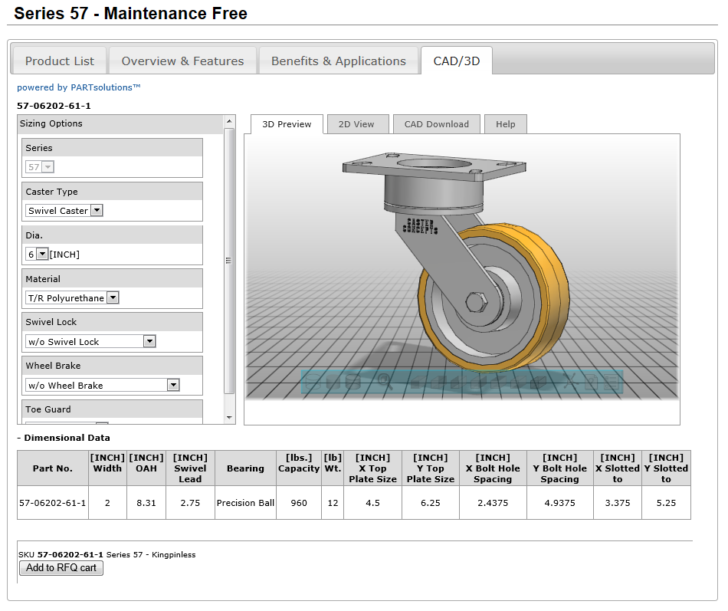This screenshot has width=728, height=611.
Task: Open the Caster Type dropdown
Action: [x=64, y=211]
